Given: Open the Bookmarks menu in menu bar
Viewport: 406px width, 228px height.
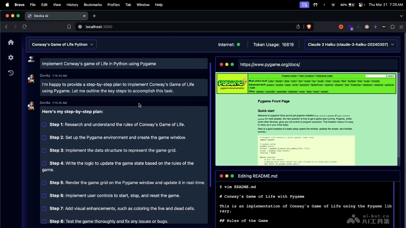Looking at the screenshot, I should pos(93,5).
